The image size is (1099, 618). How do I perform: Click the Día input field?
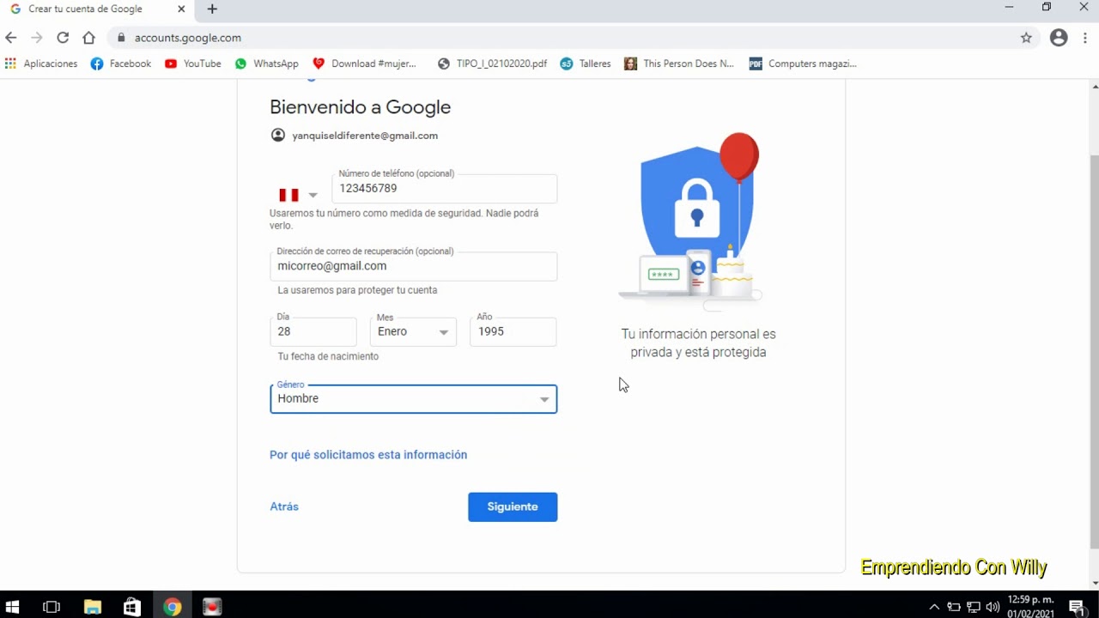click(x=313, y=331)
